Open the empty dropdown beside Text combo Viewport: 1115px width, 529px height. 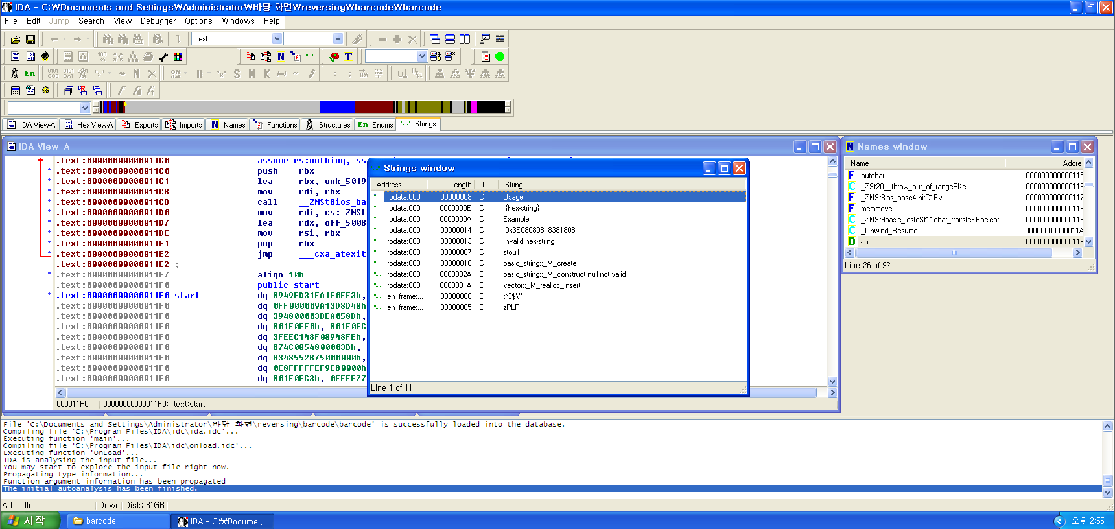click(x=338, y=39)
